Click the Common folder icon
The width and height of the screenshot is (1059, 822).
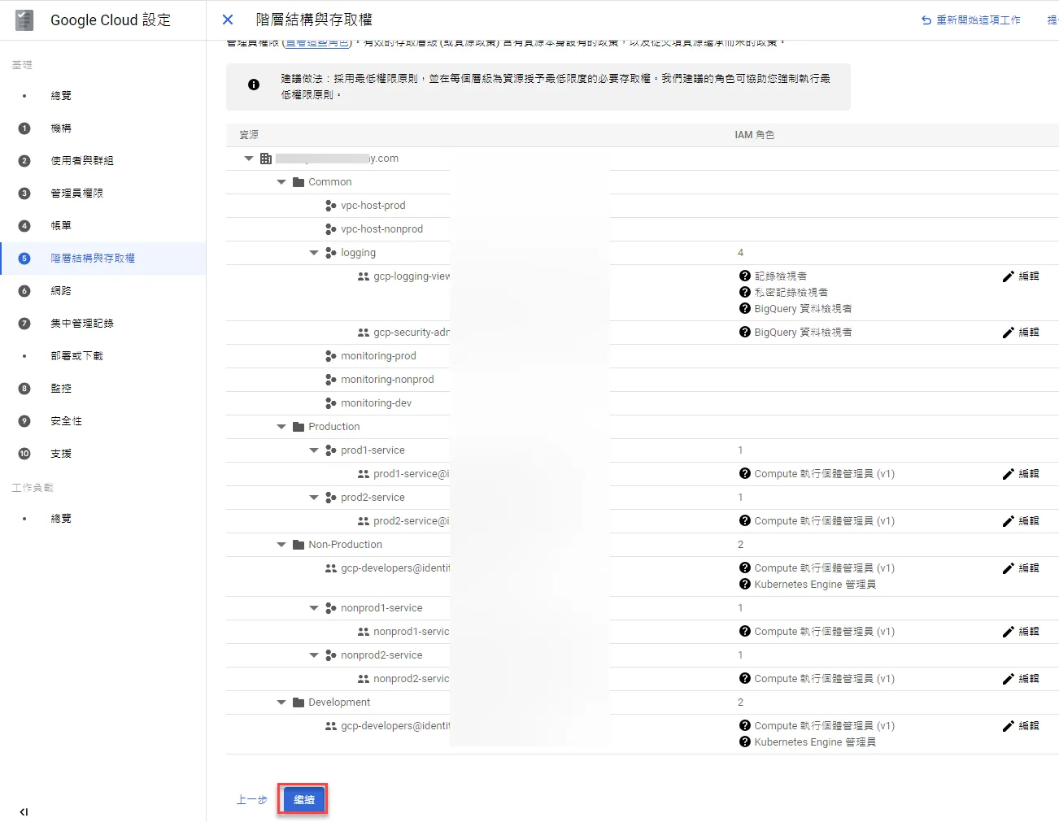(299, 182)
